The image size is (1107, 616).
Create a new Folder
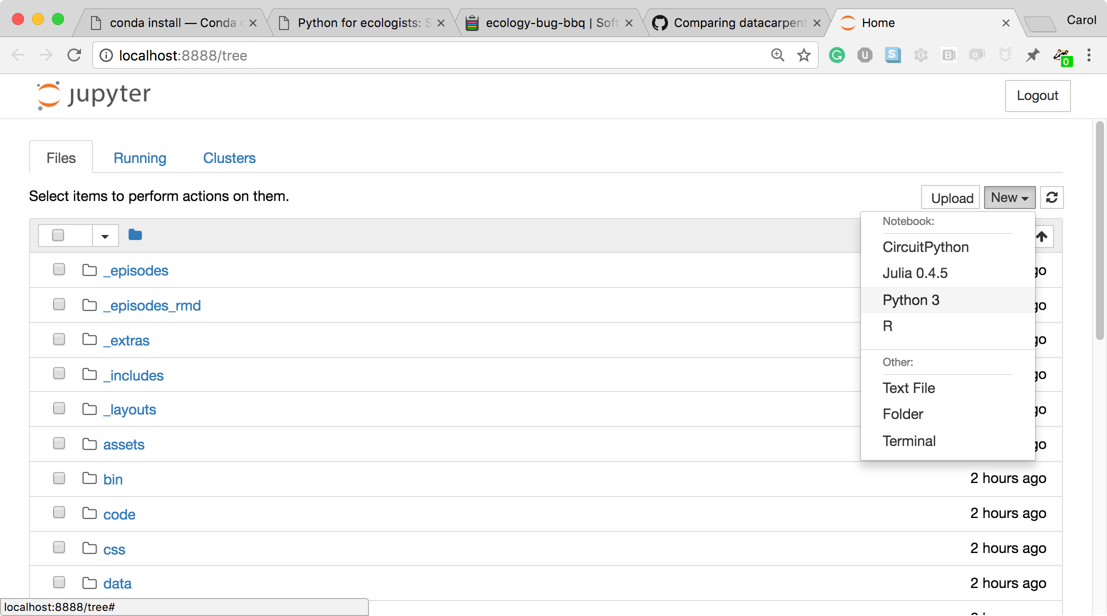904,413
